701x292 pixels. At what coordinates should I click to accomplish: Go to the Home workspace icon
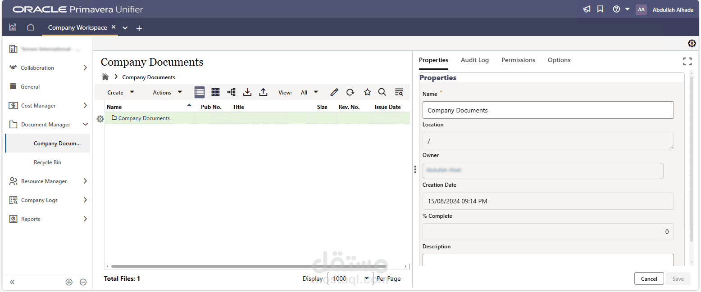31,27
